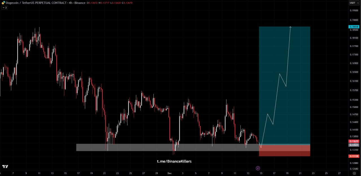Click the t.me/BinanceKillers watermark link
Viewport: 361px width, 176px height.
tap(174, 161)
